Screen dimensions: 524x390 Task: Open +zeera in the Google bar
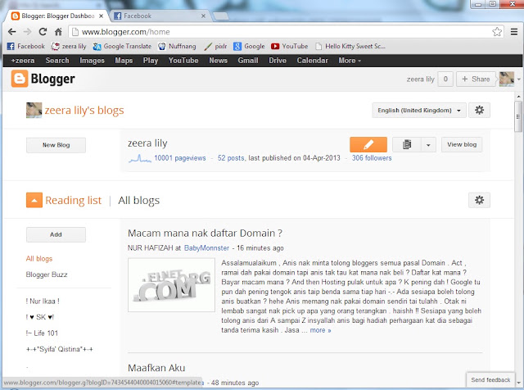pos(23,61)
